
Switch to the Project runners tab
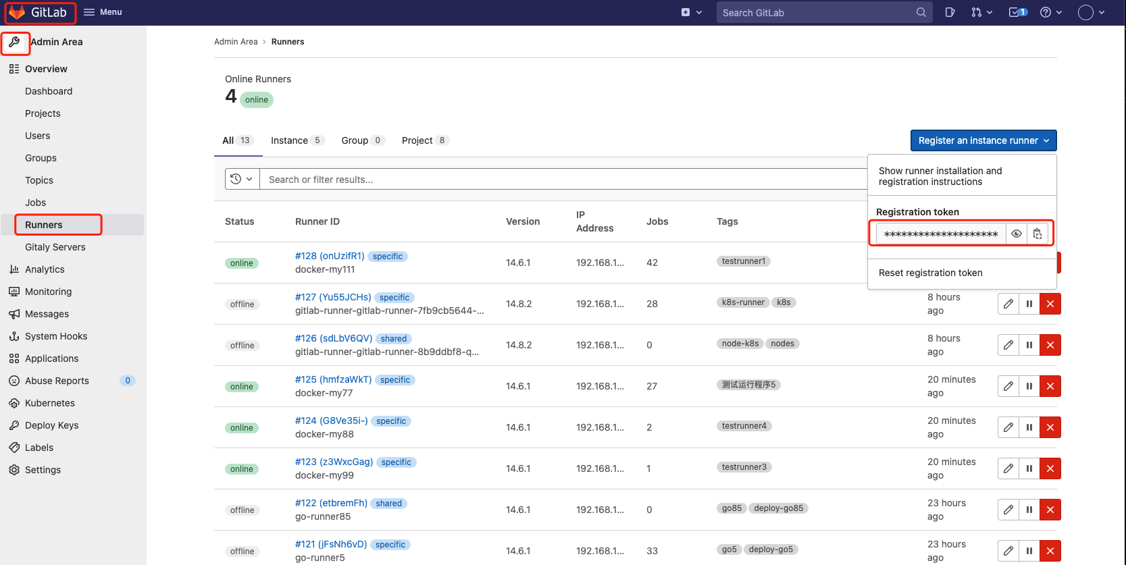pyautogui.click(x=425, y=140)
